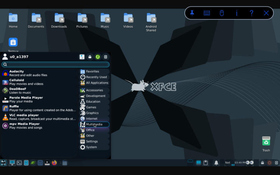Viewport: 280px width, 175px height.
Task: Open Office category
Action: [94, 130]
